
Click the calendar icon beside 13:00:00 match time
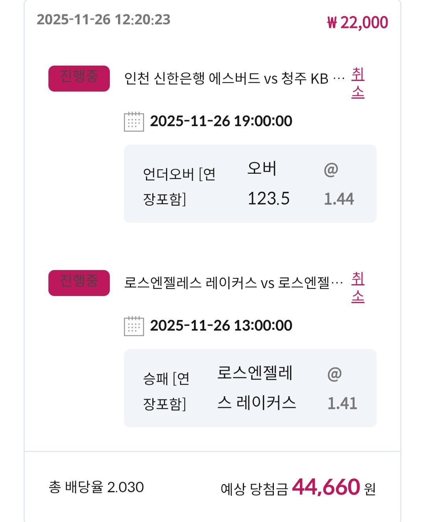(x=134, y=326)
